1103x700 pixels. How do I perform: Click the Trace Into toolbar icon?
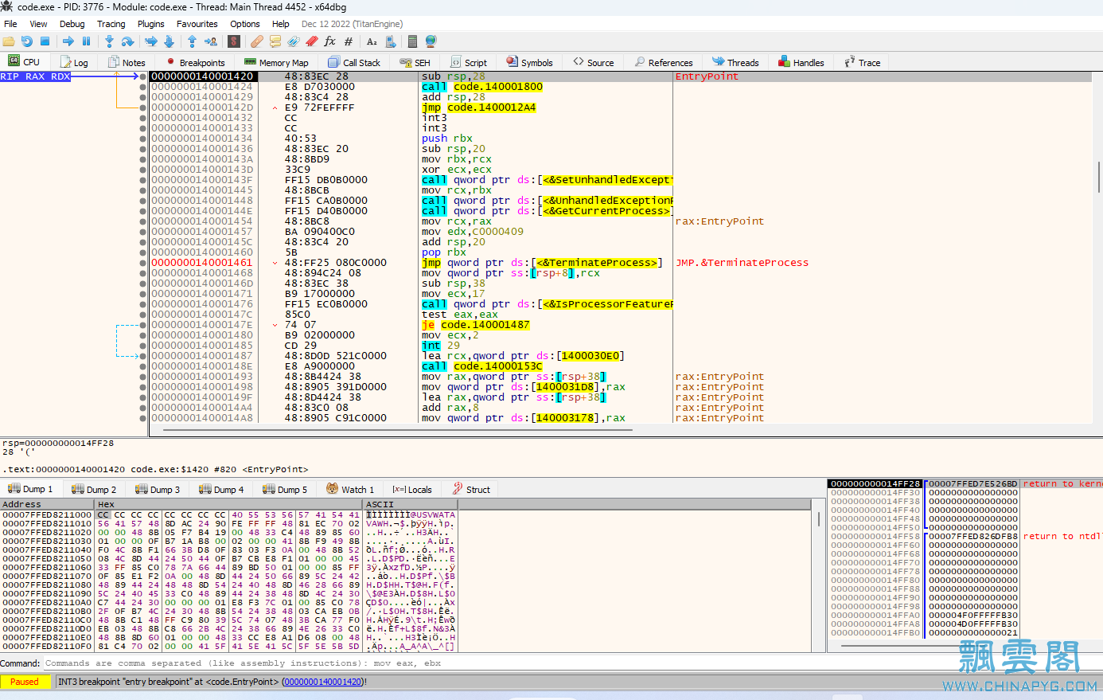tap(150, 41)
